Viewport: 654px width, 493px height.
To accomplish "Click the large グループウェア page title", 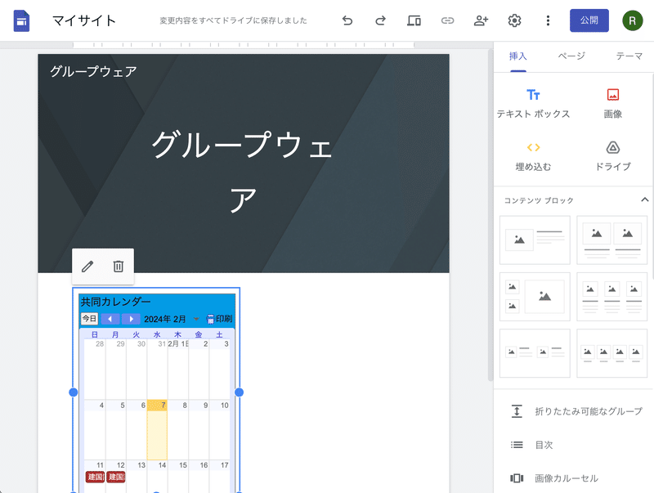I will coord(241,171).
